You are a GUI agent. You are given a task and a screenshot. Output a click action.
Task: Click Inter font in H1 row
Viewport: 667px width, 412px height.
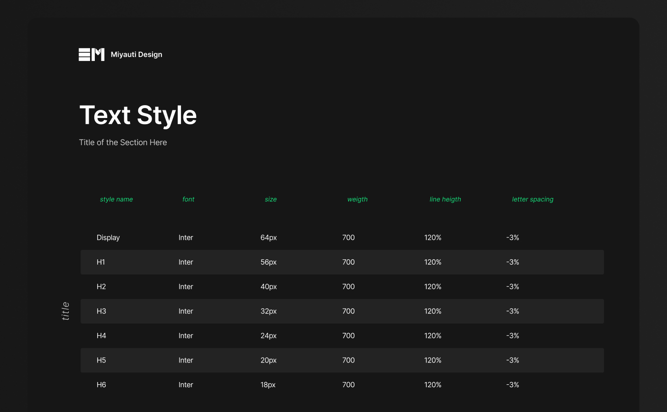(186, 262)
